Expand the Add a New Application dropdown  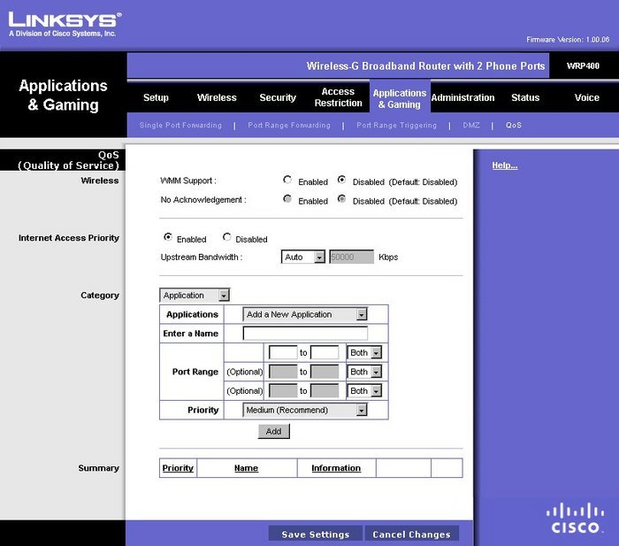tap(305, 314)
